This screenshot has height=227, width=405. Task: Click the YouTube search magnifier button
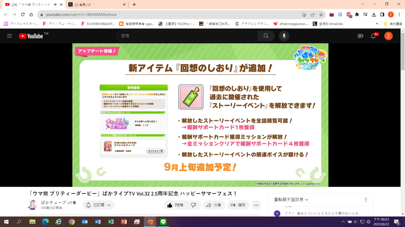pos(266,36)
